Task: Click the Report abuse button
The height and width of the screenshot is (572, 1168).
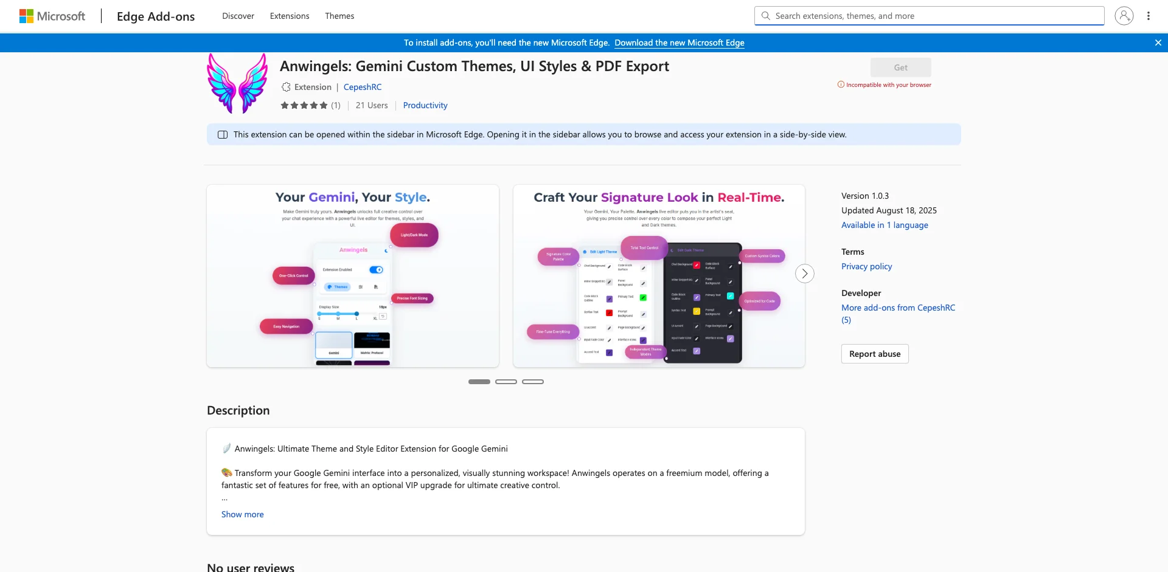Action: point(874,353)
